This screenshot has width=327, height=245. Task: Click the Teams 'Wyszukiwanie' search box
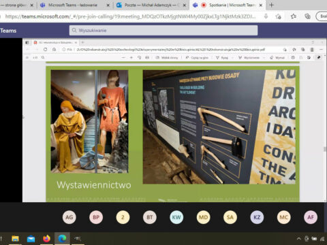(163, 30)
